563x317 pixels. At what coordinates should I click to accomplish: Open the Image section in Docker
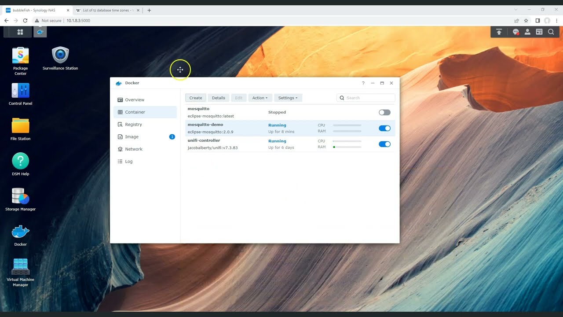(145, 137)
